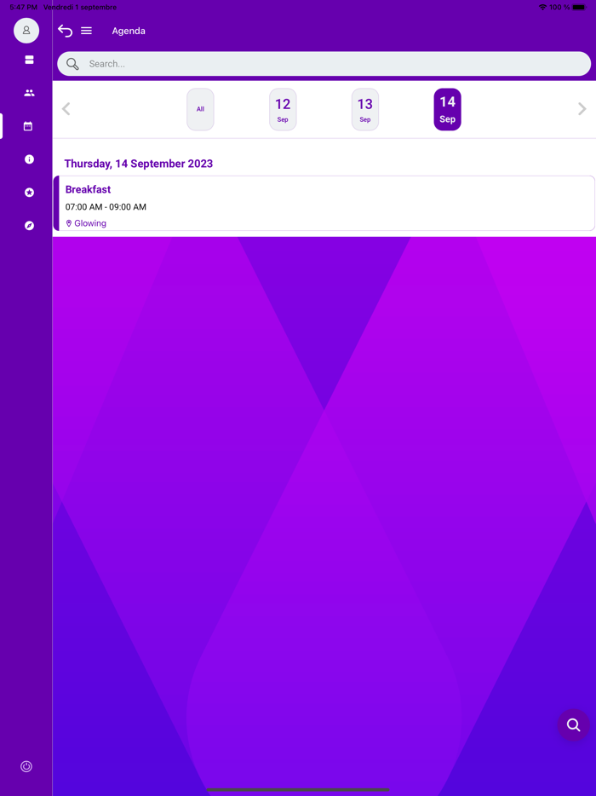
Task: Open the hamburger menu
Action: point(86,31)
